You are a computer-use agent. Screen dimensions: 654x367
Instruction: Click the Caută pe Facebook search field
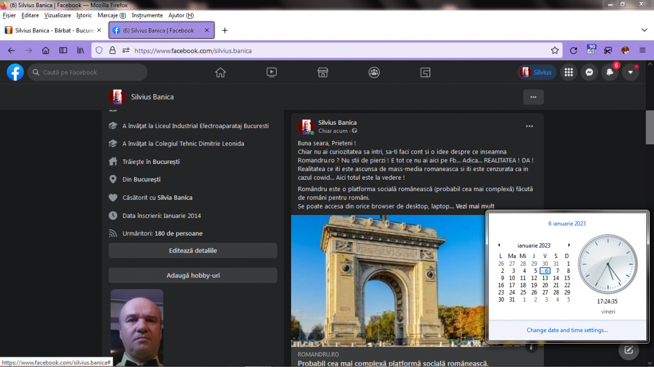point(87,72)
